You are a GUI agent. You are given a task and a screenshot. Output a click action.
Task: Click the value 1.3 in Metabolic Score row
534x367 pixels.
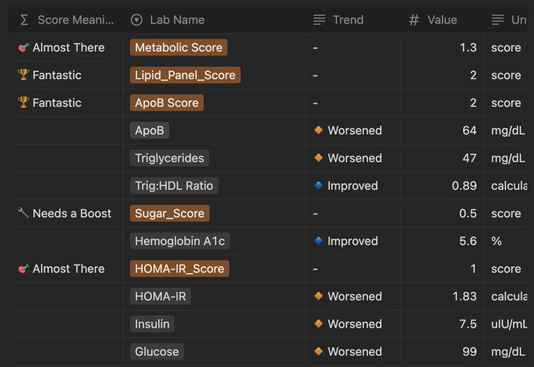(468, 48)
